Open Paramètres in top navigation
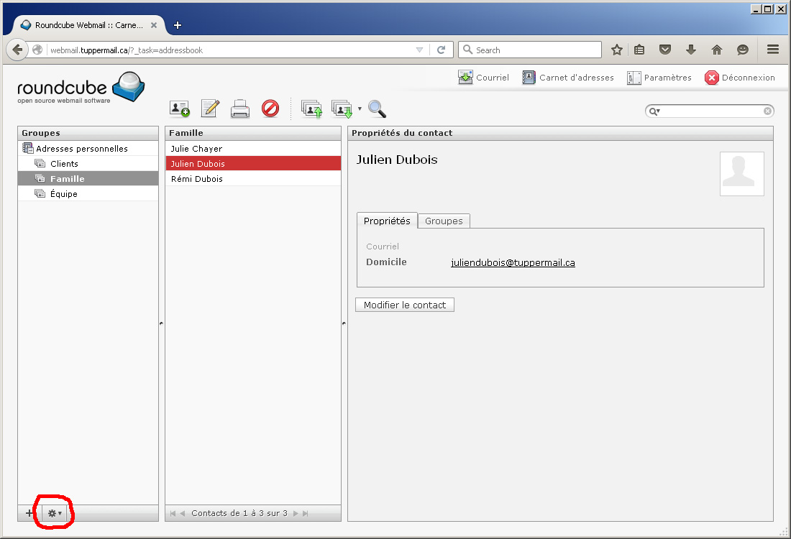 coord(659,78)
